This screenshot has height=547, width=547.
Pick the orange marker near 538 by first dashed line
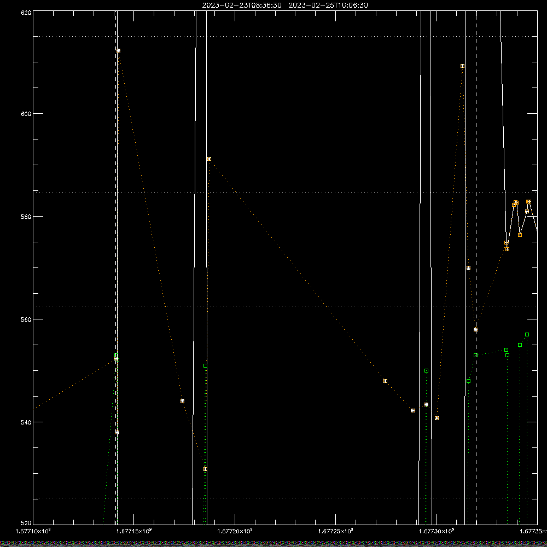click(x=117, y=433)
